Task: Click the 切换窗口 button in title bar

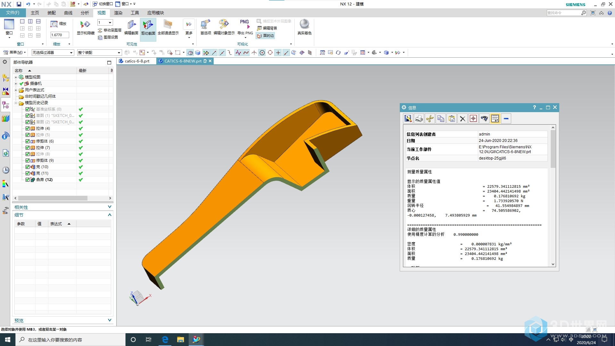Action: coord(103,4)
